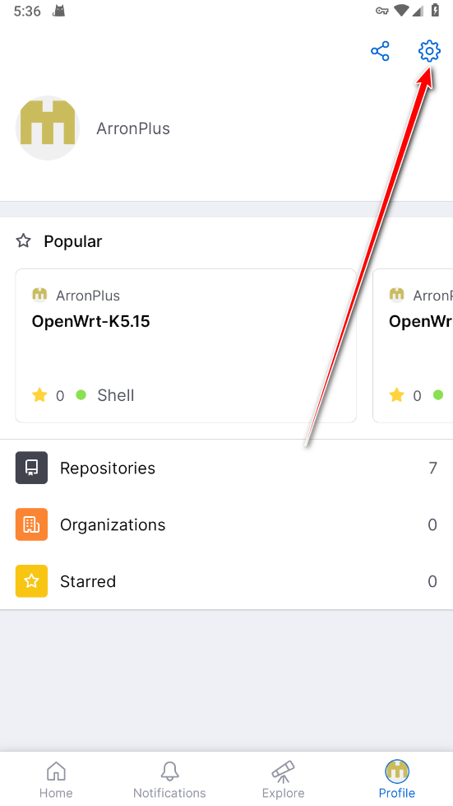Image resolution: width=453 pixels, height=806 pixels.
Task: Open the Repositories list
Action: (226, 468)
